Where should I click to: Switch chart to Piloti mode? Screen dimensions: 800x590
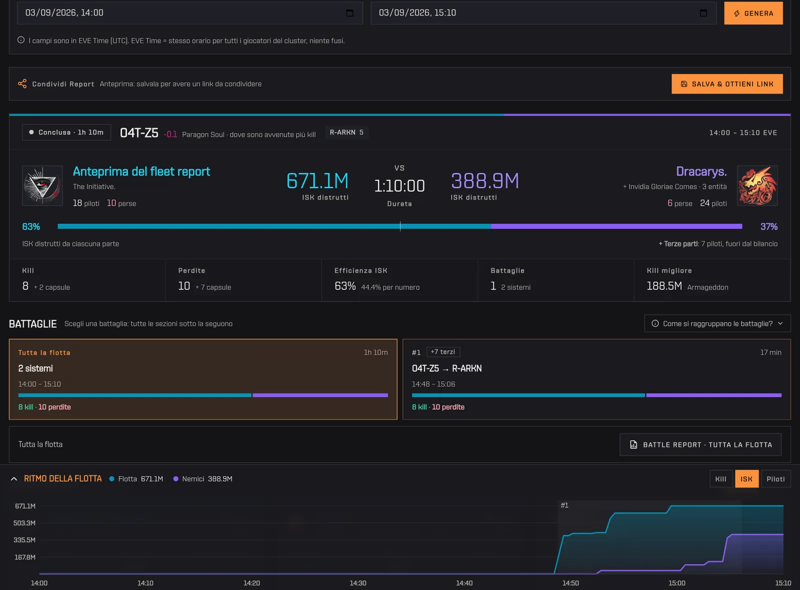[x=775, y=479]
